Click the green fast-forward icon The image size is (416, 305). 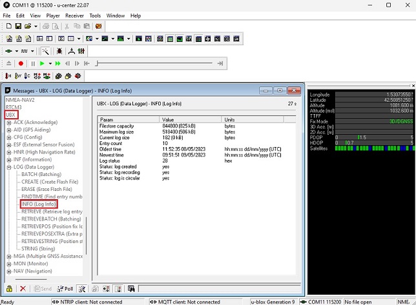coord(58,63)
